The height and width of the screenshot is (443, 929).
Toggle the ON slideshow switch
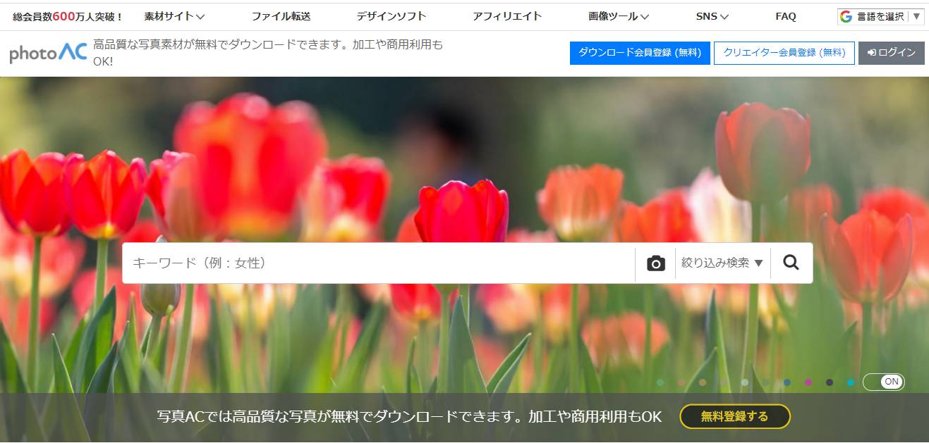point(883,382)
